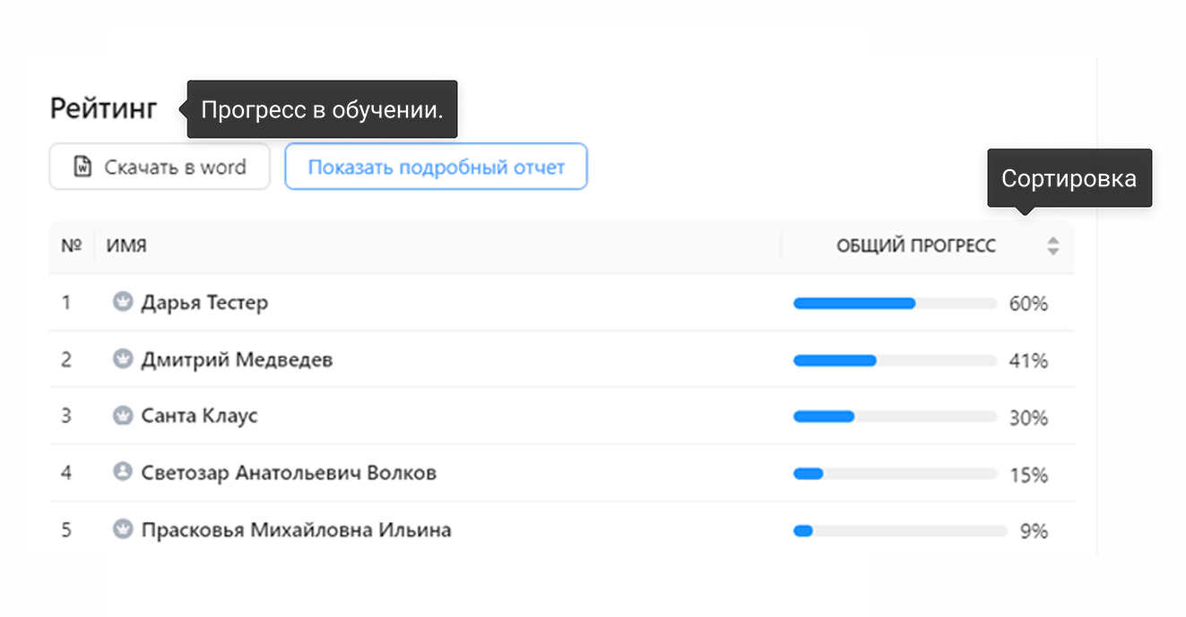Image resolution: width=1186 pixels, height=617 pixels.
Task: Click the Word document icon in download button
Action: point(82,167)
